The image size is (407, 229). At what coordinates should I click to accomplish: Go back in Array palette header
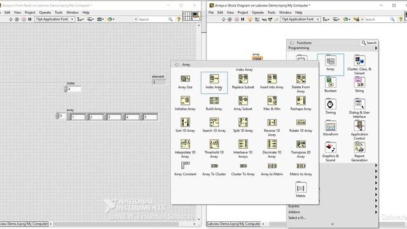click(x=177, y=64)
